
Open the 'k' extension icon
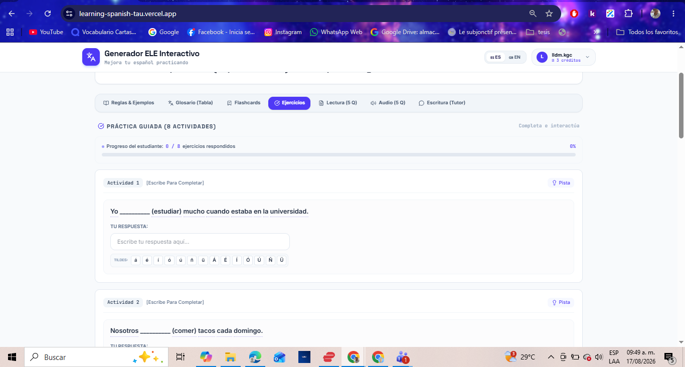point(592,14)
